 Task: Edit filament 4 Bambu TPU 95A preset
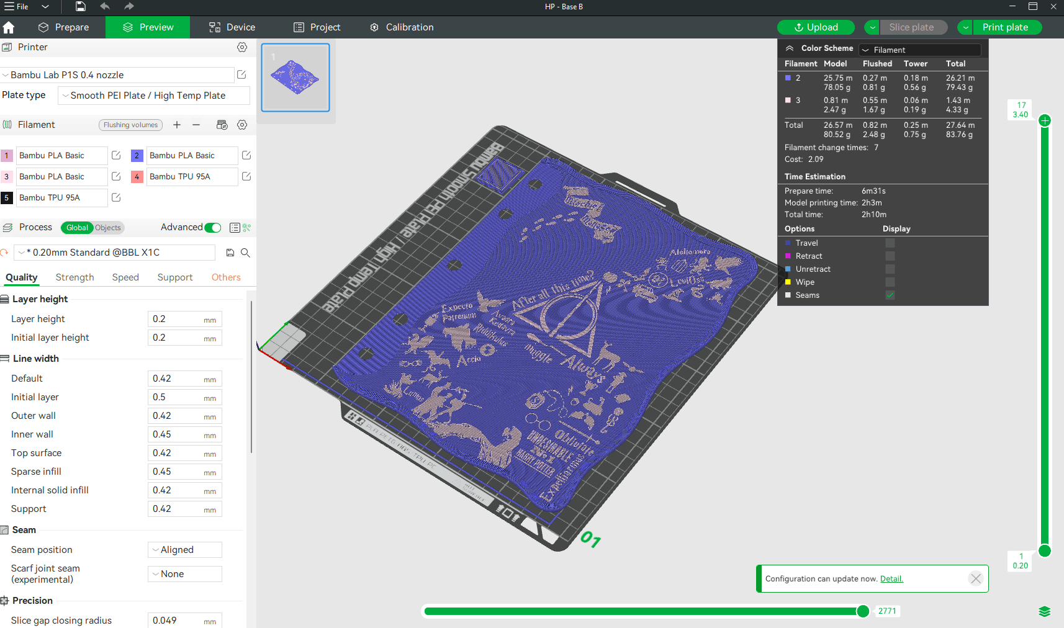[246, 176]
